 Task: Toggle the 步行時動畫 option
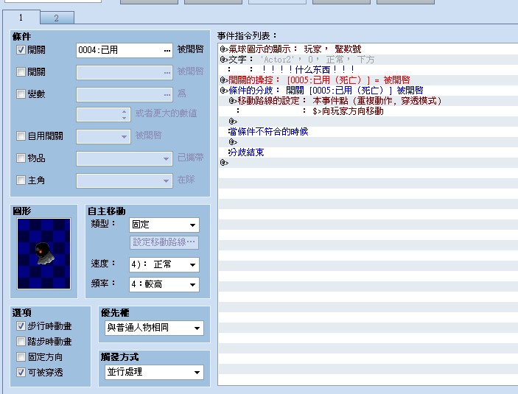coord(21,326)
